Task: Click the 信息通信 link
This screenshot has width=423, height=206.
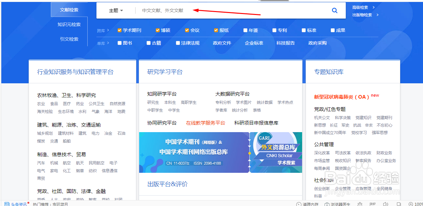Action: [x=109, y=171]
